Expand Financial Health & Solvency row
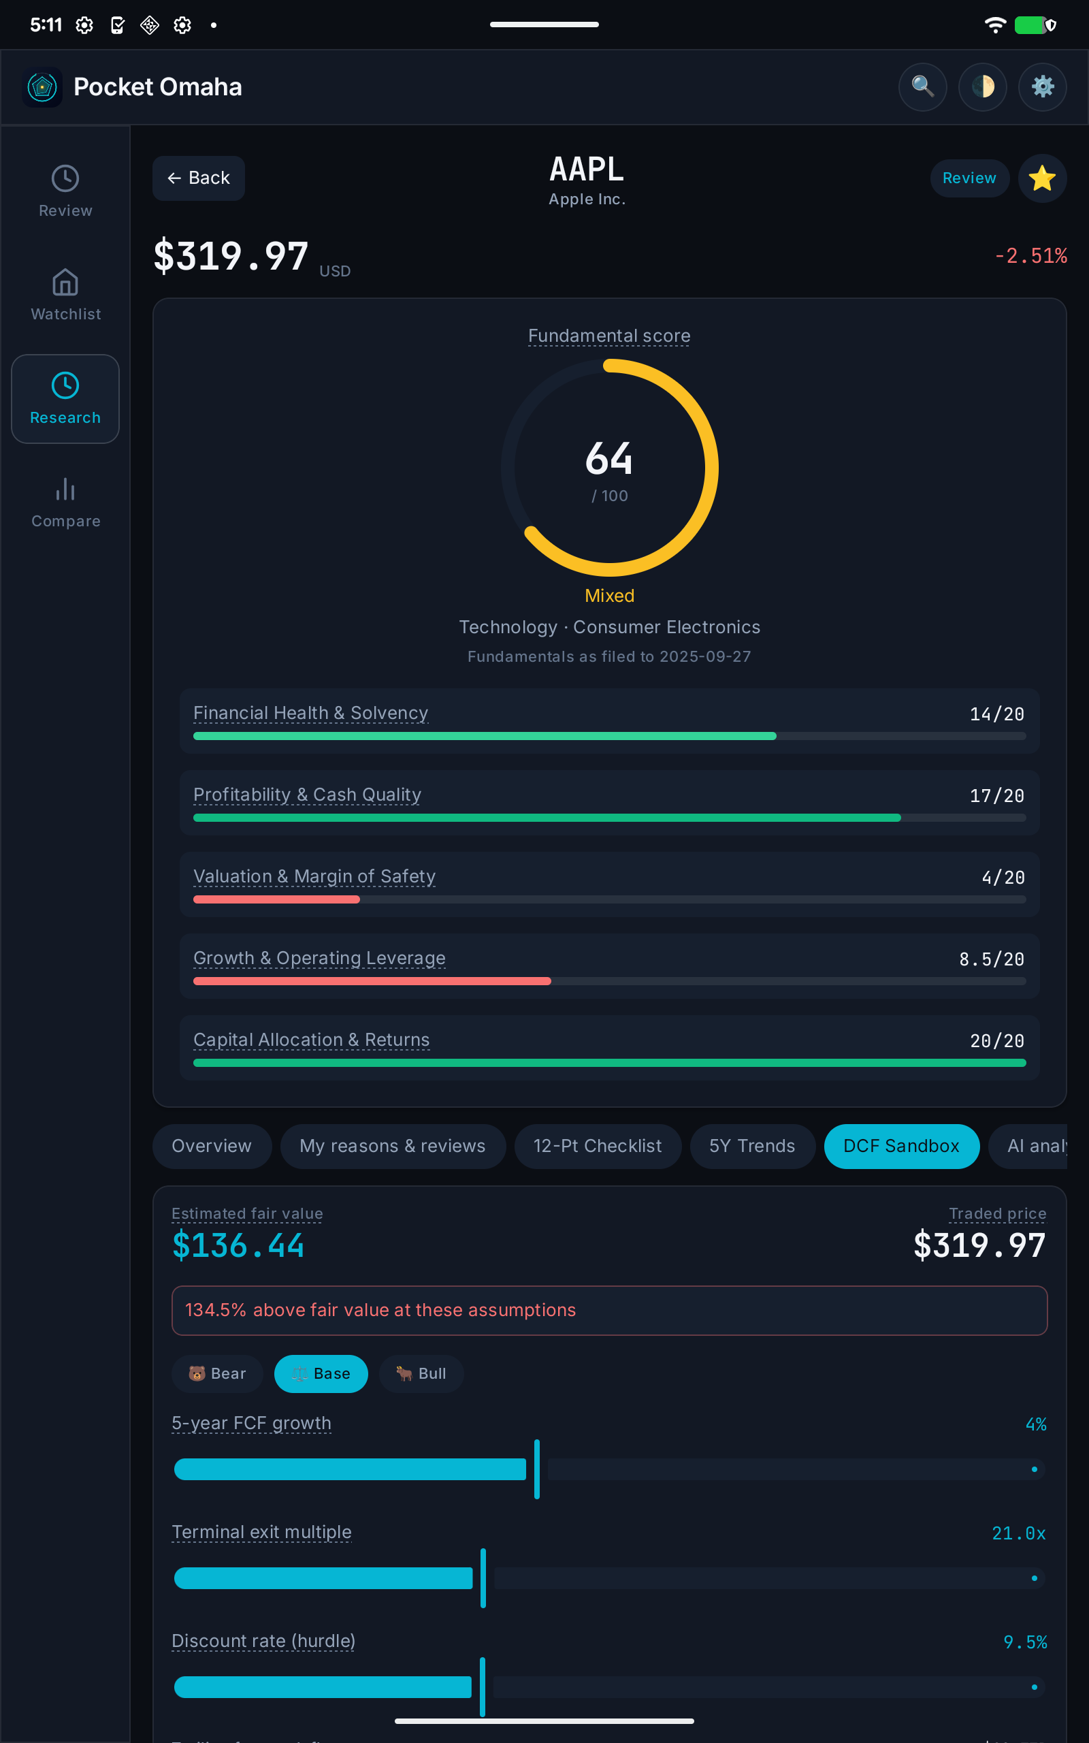1089x1743 pixels. tap(609, 722)
